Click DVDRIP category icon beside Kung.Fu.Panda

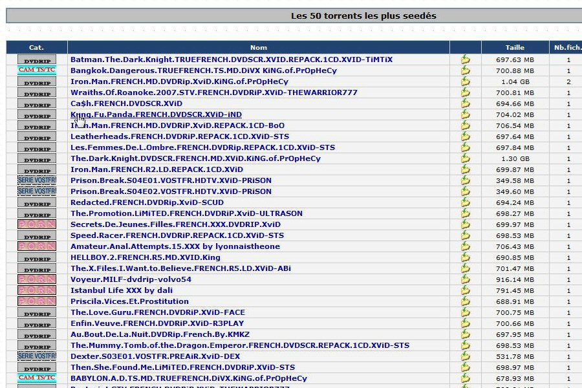coord(37,114)
